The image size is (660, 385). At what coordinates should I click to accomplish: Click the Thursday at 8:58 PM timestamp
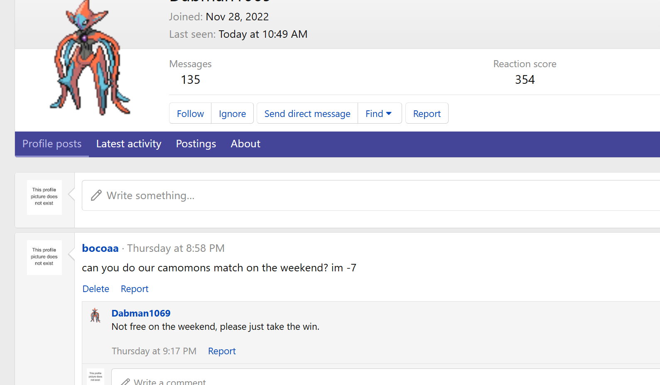pos(176,248)
